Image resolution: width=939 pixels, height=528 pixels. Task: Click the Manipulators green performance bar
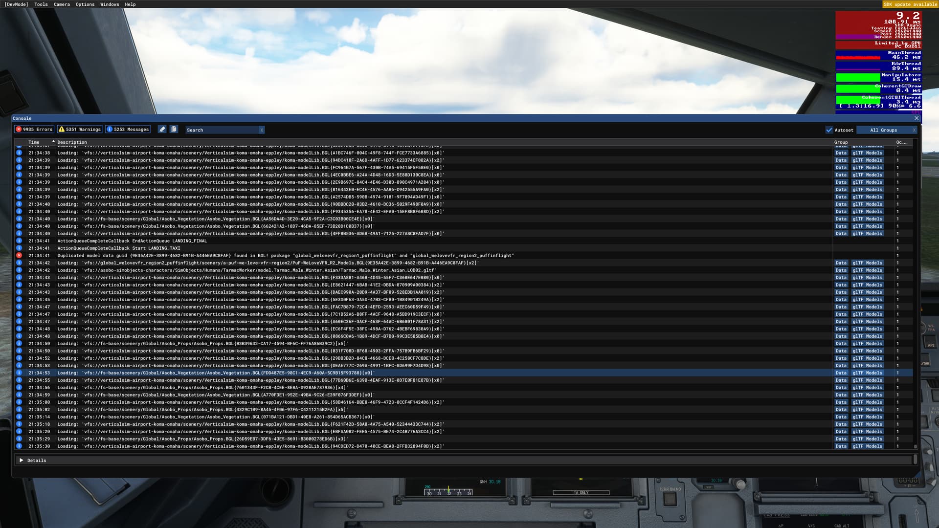(x=858, y=77)
